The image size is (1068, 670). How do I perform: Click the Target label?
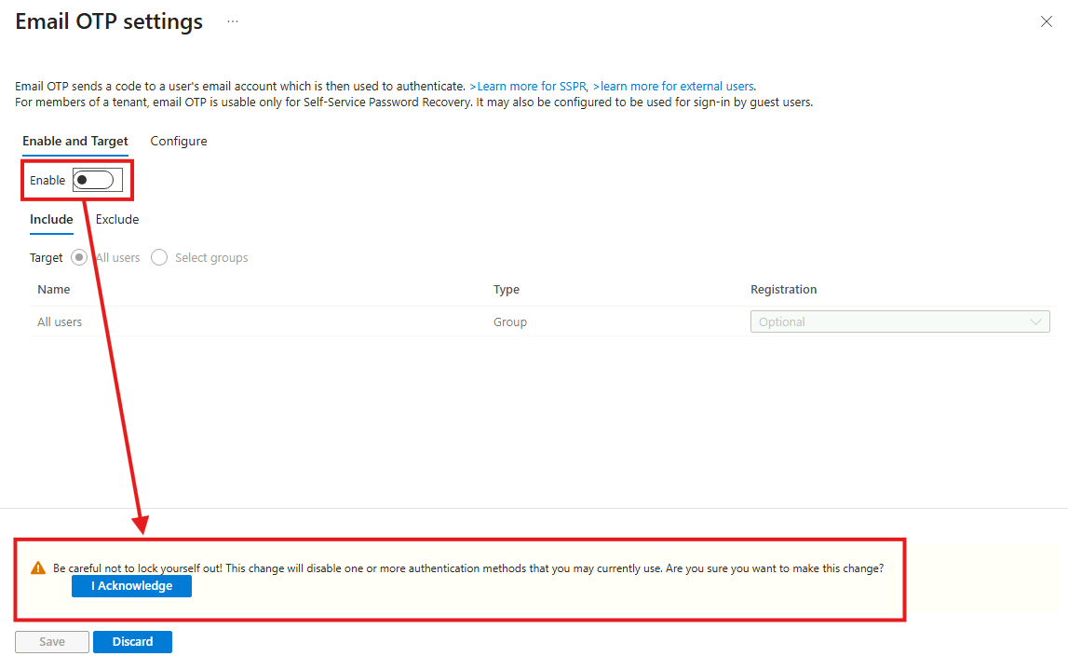click(46, 257)
